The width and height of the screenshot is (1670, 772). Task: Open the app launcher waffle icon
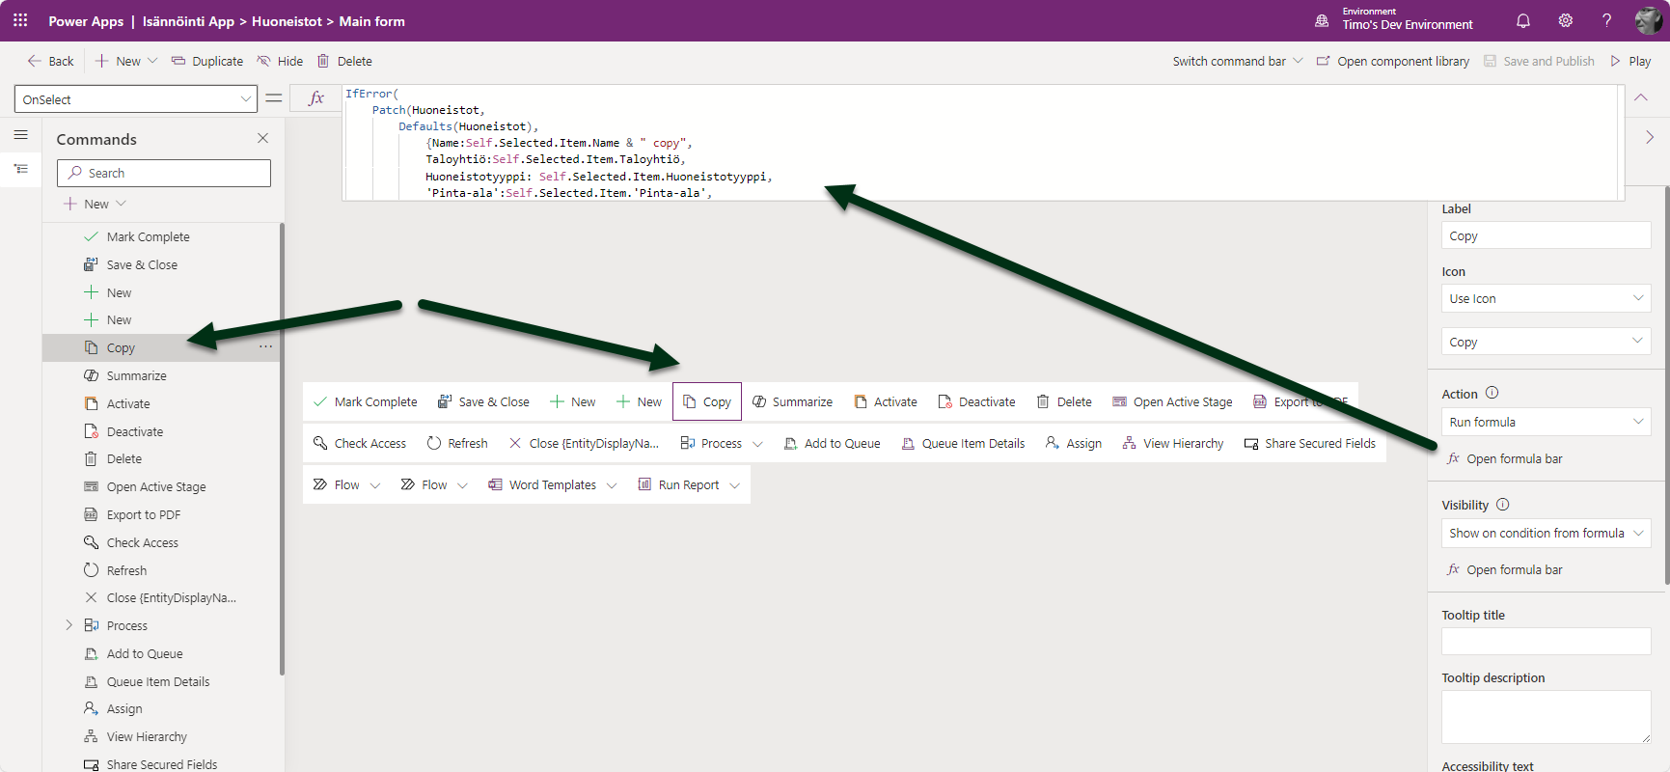(x=20, y=20)
